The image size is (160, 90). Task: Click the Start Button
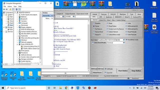pos(123,71)
